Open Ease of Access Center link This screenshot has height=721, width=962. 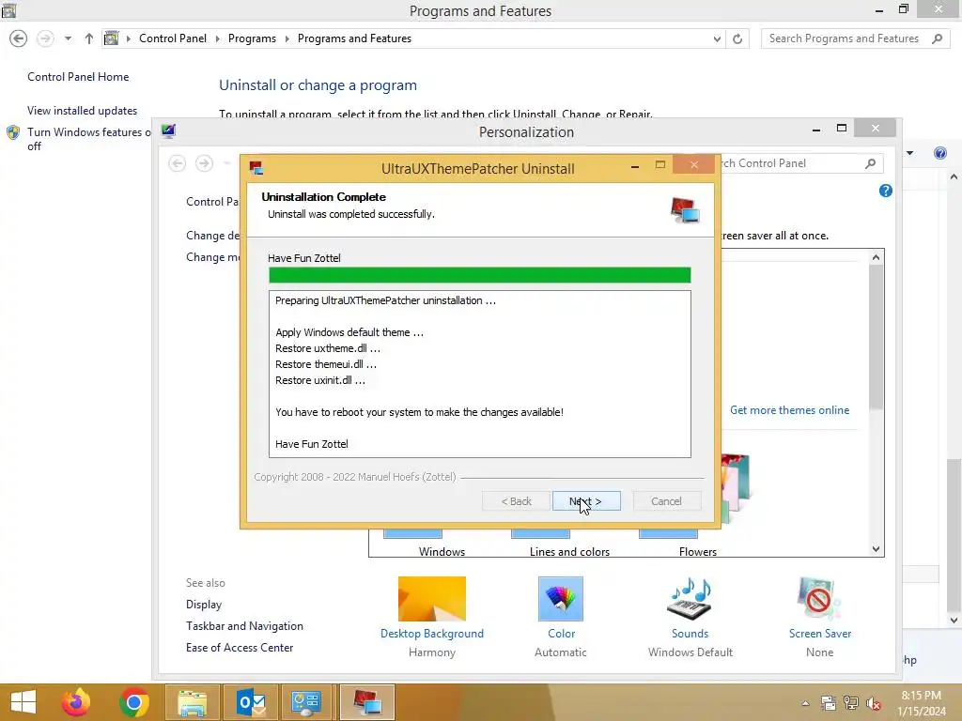(240, 648)
